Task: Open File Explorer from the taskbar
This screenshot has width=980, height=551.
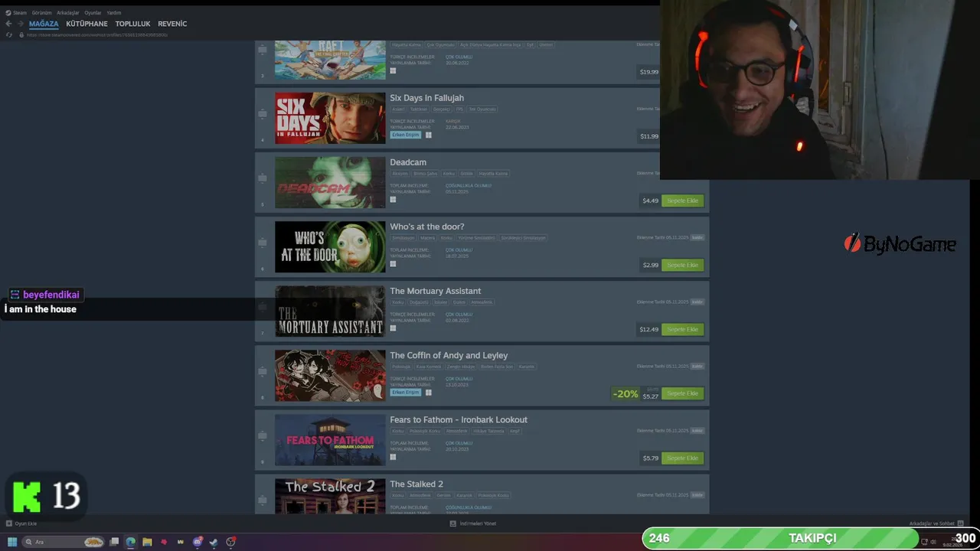Action: pos(147,542)
